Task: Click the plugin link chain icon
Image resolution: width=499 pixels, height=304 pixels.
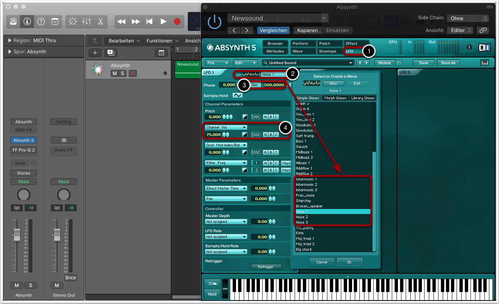Action: click(x=483, y=30)
